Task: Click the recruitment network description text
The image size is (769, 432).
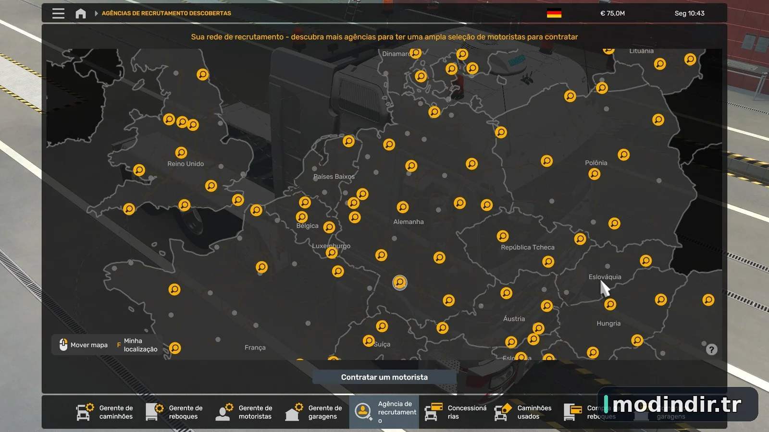Action: click(x=384, y=37)
